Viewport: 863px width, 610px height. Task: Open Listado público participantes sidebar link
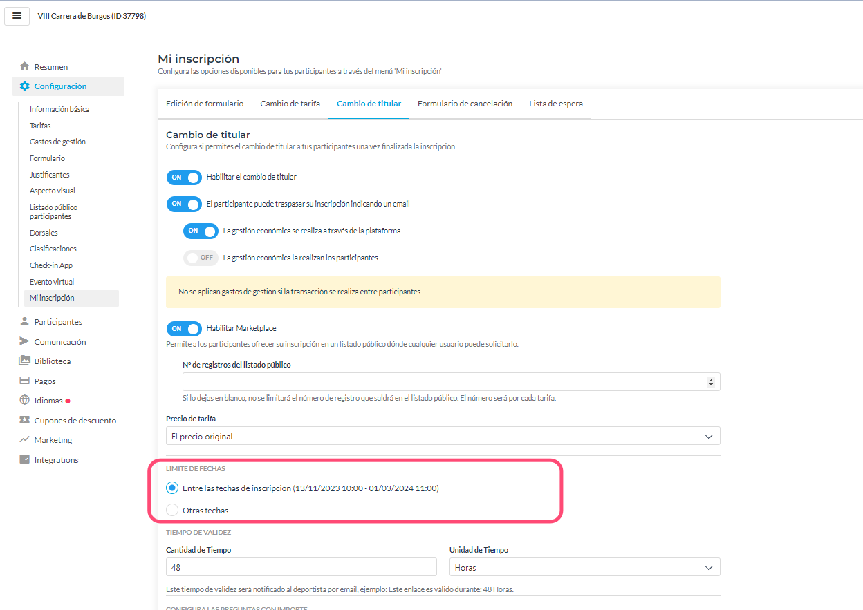[54, 211]
